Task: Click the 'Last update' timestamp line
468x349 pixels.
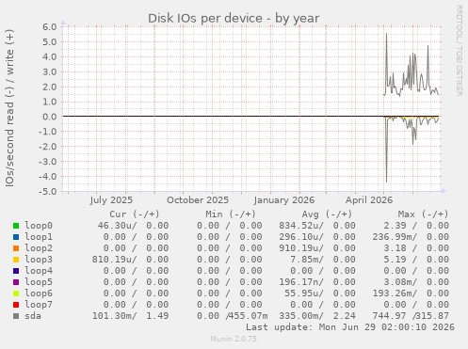Action: 350,327
